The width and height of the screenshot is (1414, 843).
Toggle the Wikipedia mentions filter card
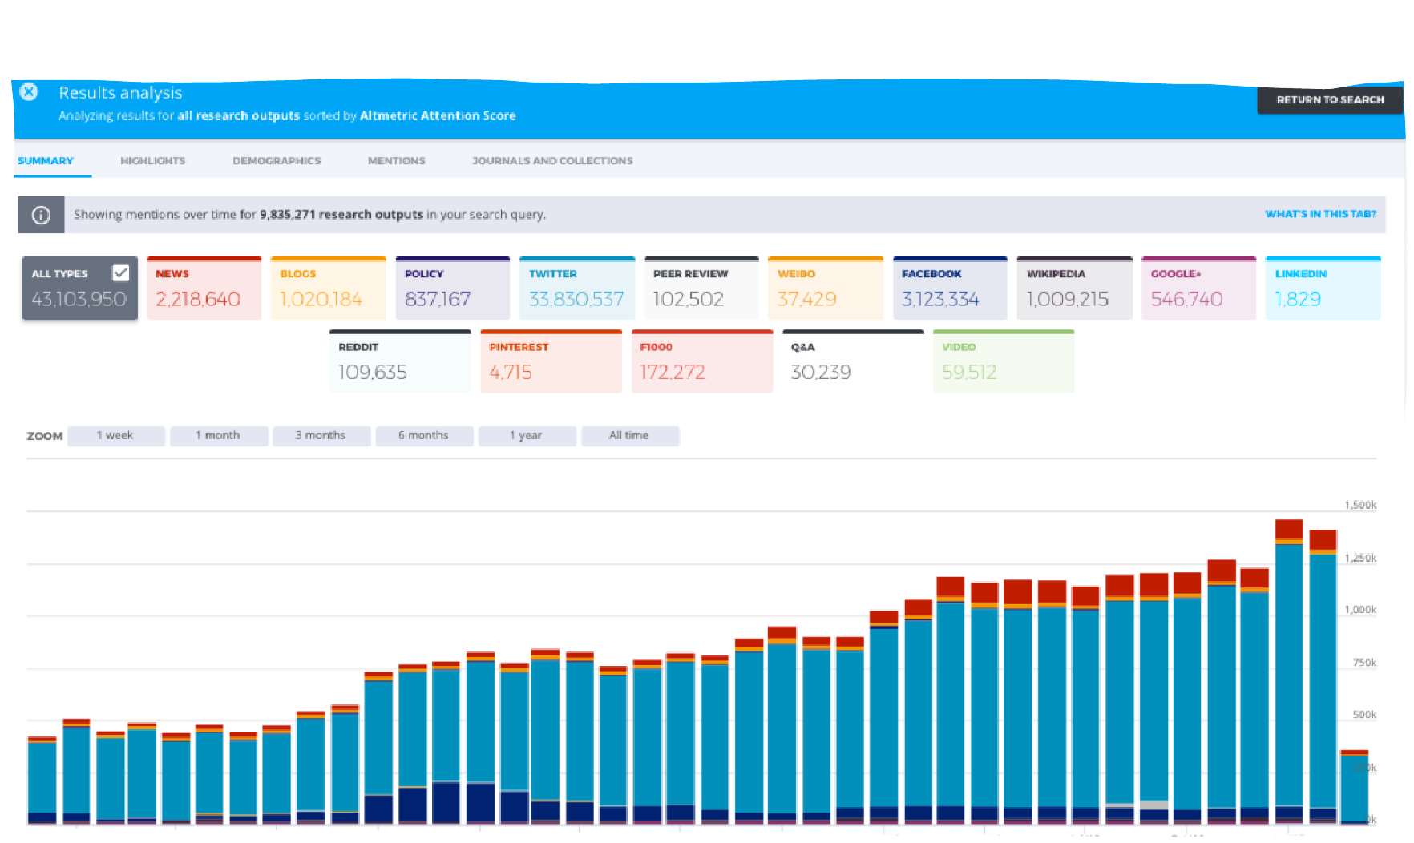[x=1074, y=287]
